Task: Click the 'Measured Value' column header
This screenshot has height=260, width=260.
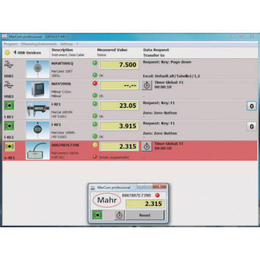Action: 112,50
